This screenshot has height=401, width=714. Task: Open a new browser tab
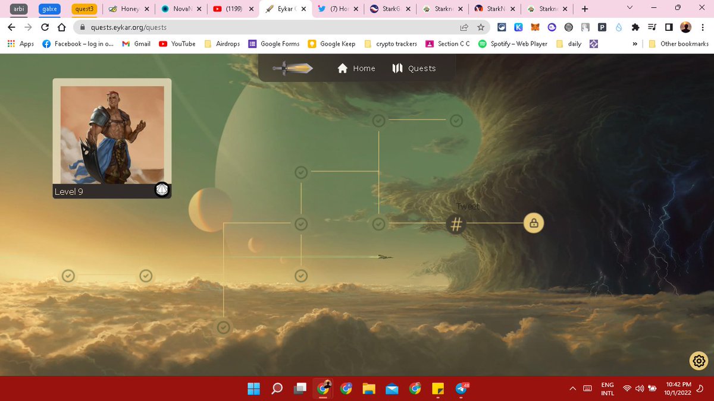pyautogui.click(x=585, y=9)
